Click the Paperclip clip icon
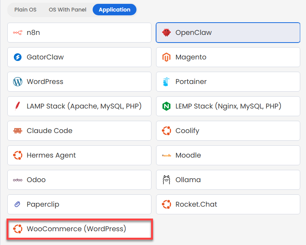The image size is (306, 245). click(17, 204)
